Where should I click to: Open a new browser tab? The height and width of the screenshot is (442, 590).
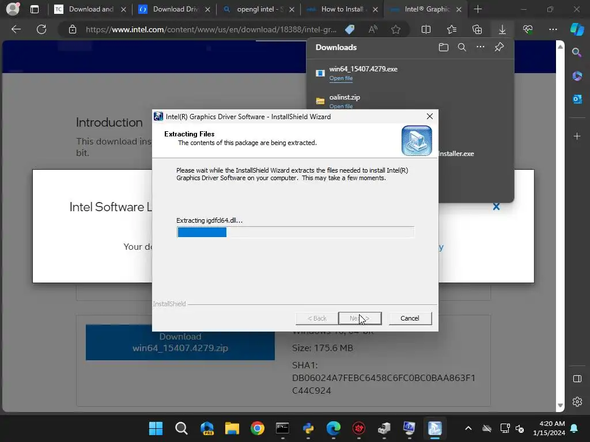click(478, 9)
